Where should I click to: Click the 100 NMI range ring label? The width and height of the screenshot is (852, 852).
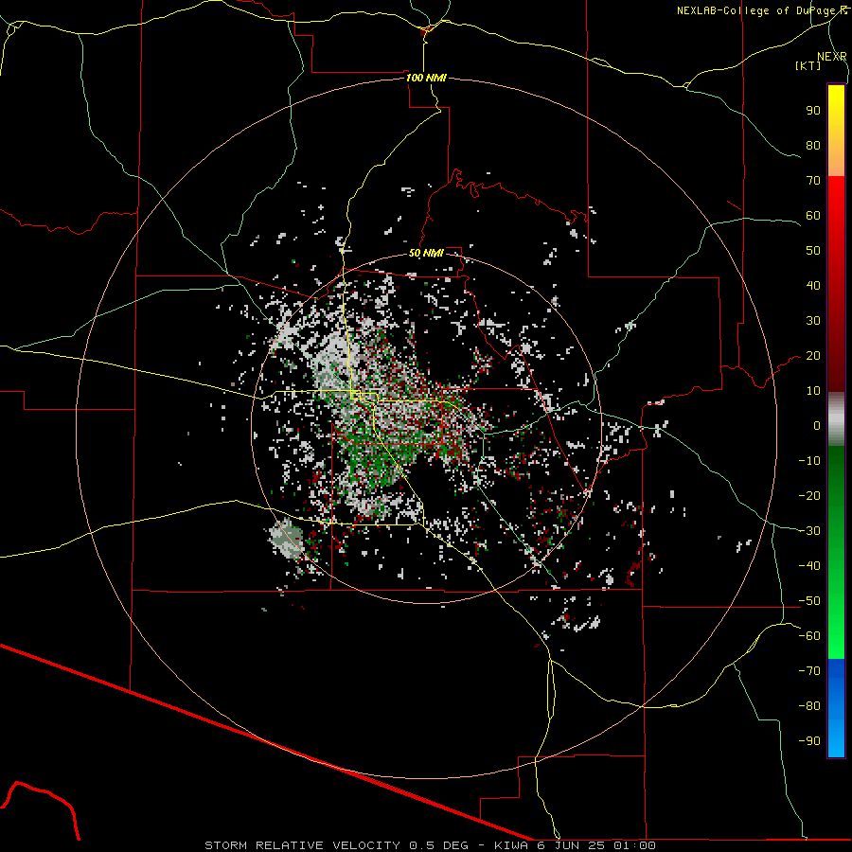427,78
